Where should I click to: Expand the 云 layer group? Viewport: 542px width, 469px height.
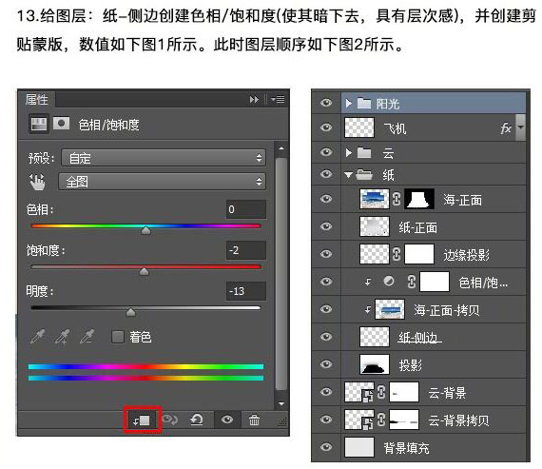point(349,152)
